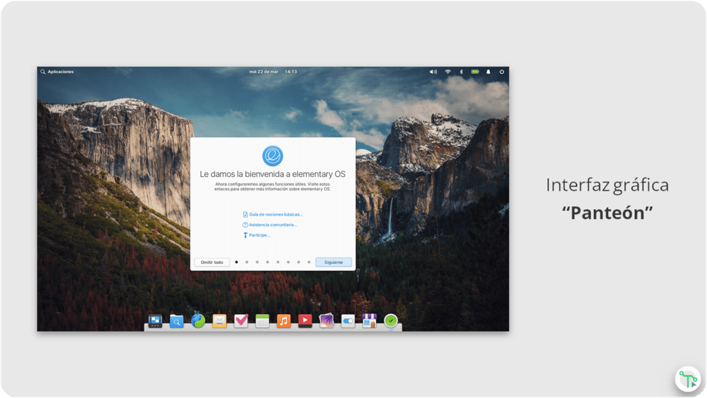Launch the Tasks checkmark app
Screen dimensions: 707x398
241,321
